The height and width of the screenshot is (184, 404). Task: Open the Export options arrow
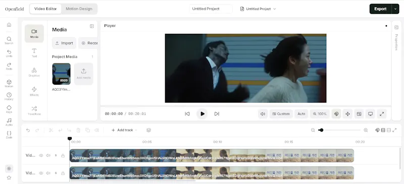coord(395,9)
